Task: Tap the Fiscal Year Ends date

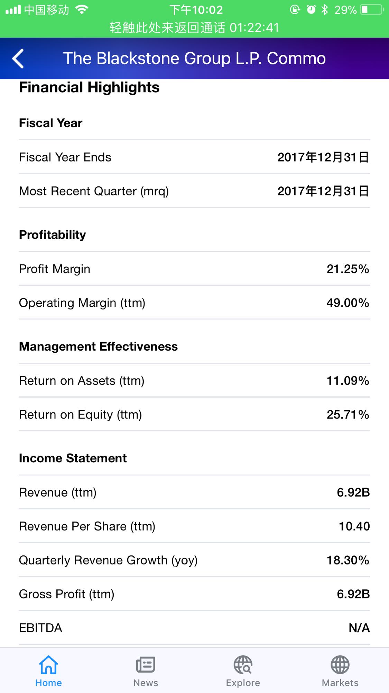Action: click(x=323, y=157)
